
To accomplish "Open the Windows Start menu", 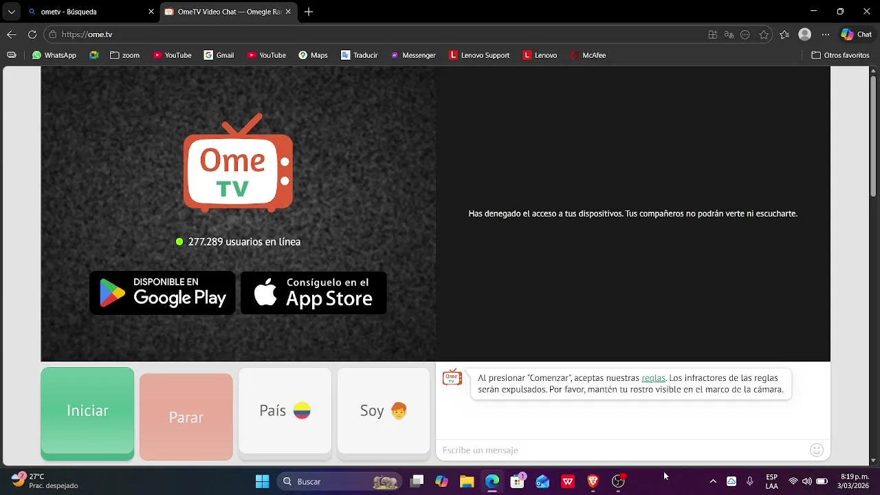I will pyautogui.click(x=262, y=481).
